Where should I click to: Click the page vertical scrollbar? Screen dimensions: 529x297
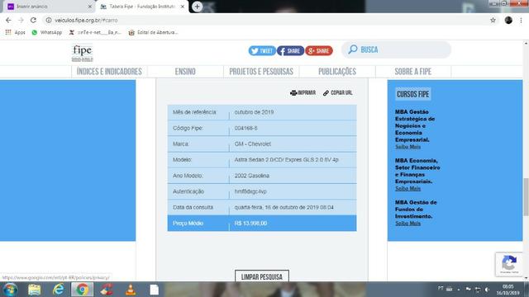(526, 196)
